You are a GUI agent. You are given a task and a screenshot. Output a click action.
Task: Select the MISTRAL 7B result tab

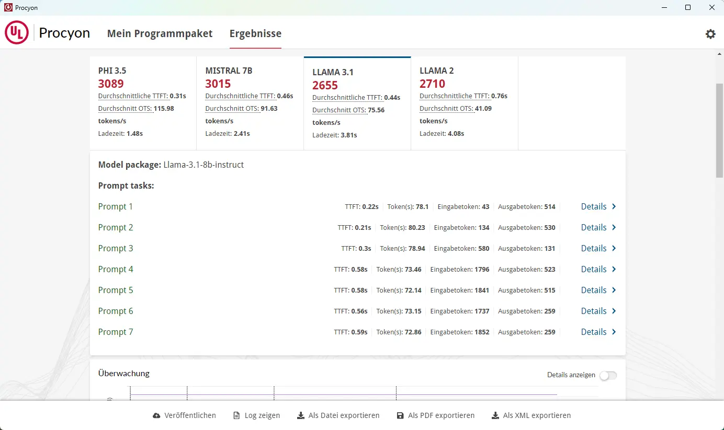click(x=250, y=103)
